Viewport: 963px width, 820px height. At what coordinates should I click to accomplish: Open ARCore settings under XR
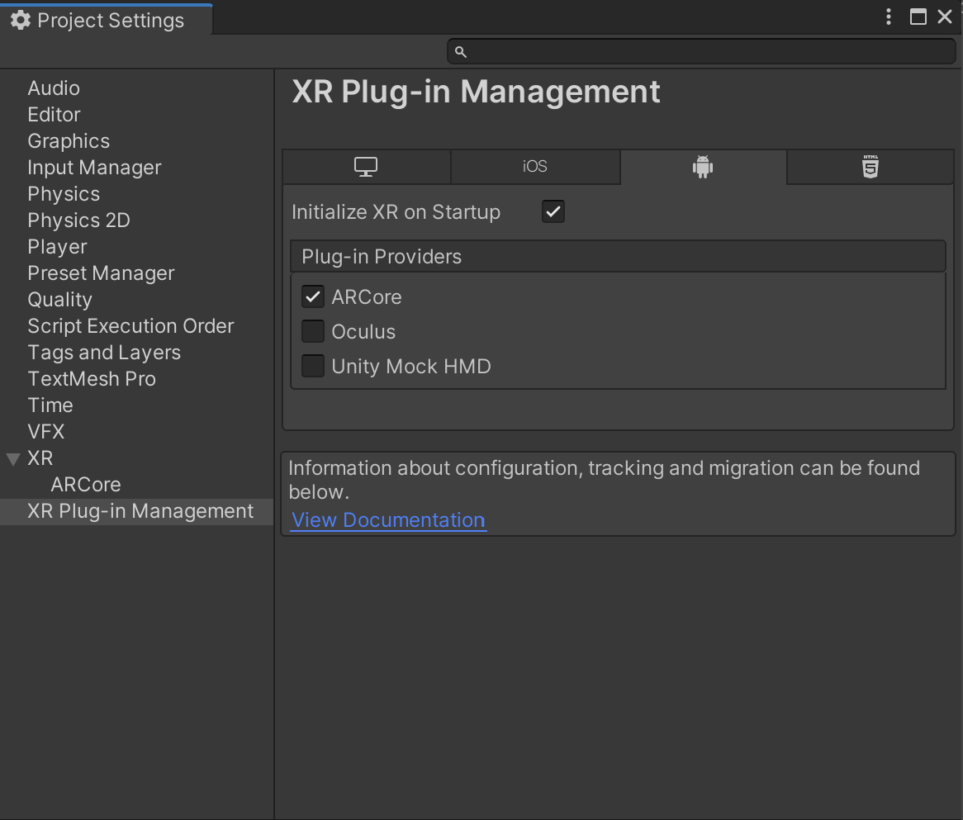pyautogui.click(x=86, y=485)
